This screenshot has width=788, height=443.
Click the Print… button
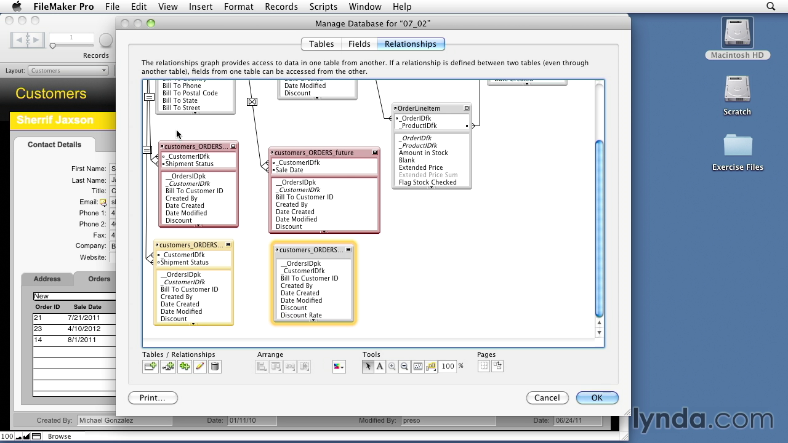pyautogui.click(x=153, y=398)
